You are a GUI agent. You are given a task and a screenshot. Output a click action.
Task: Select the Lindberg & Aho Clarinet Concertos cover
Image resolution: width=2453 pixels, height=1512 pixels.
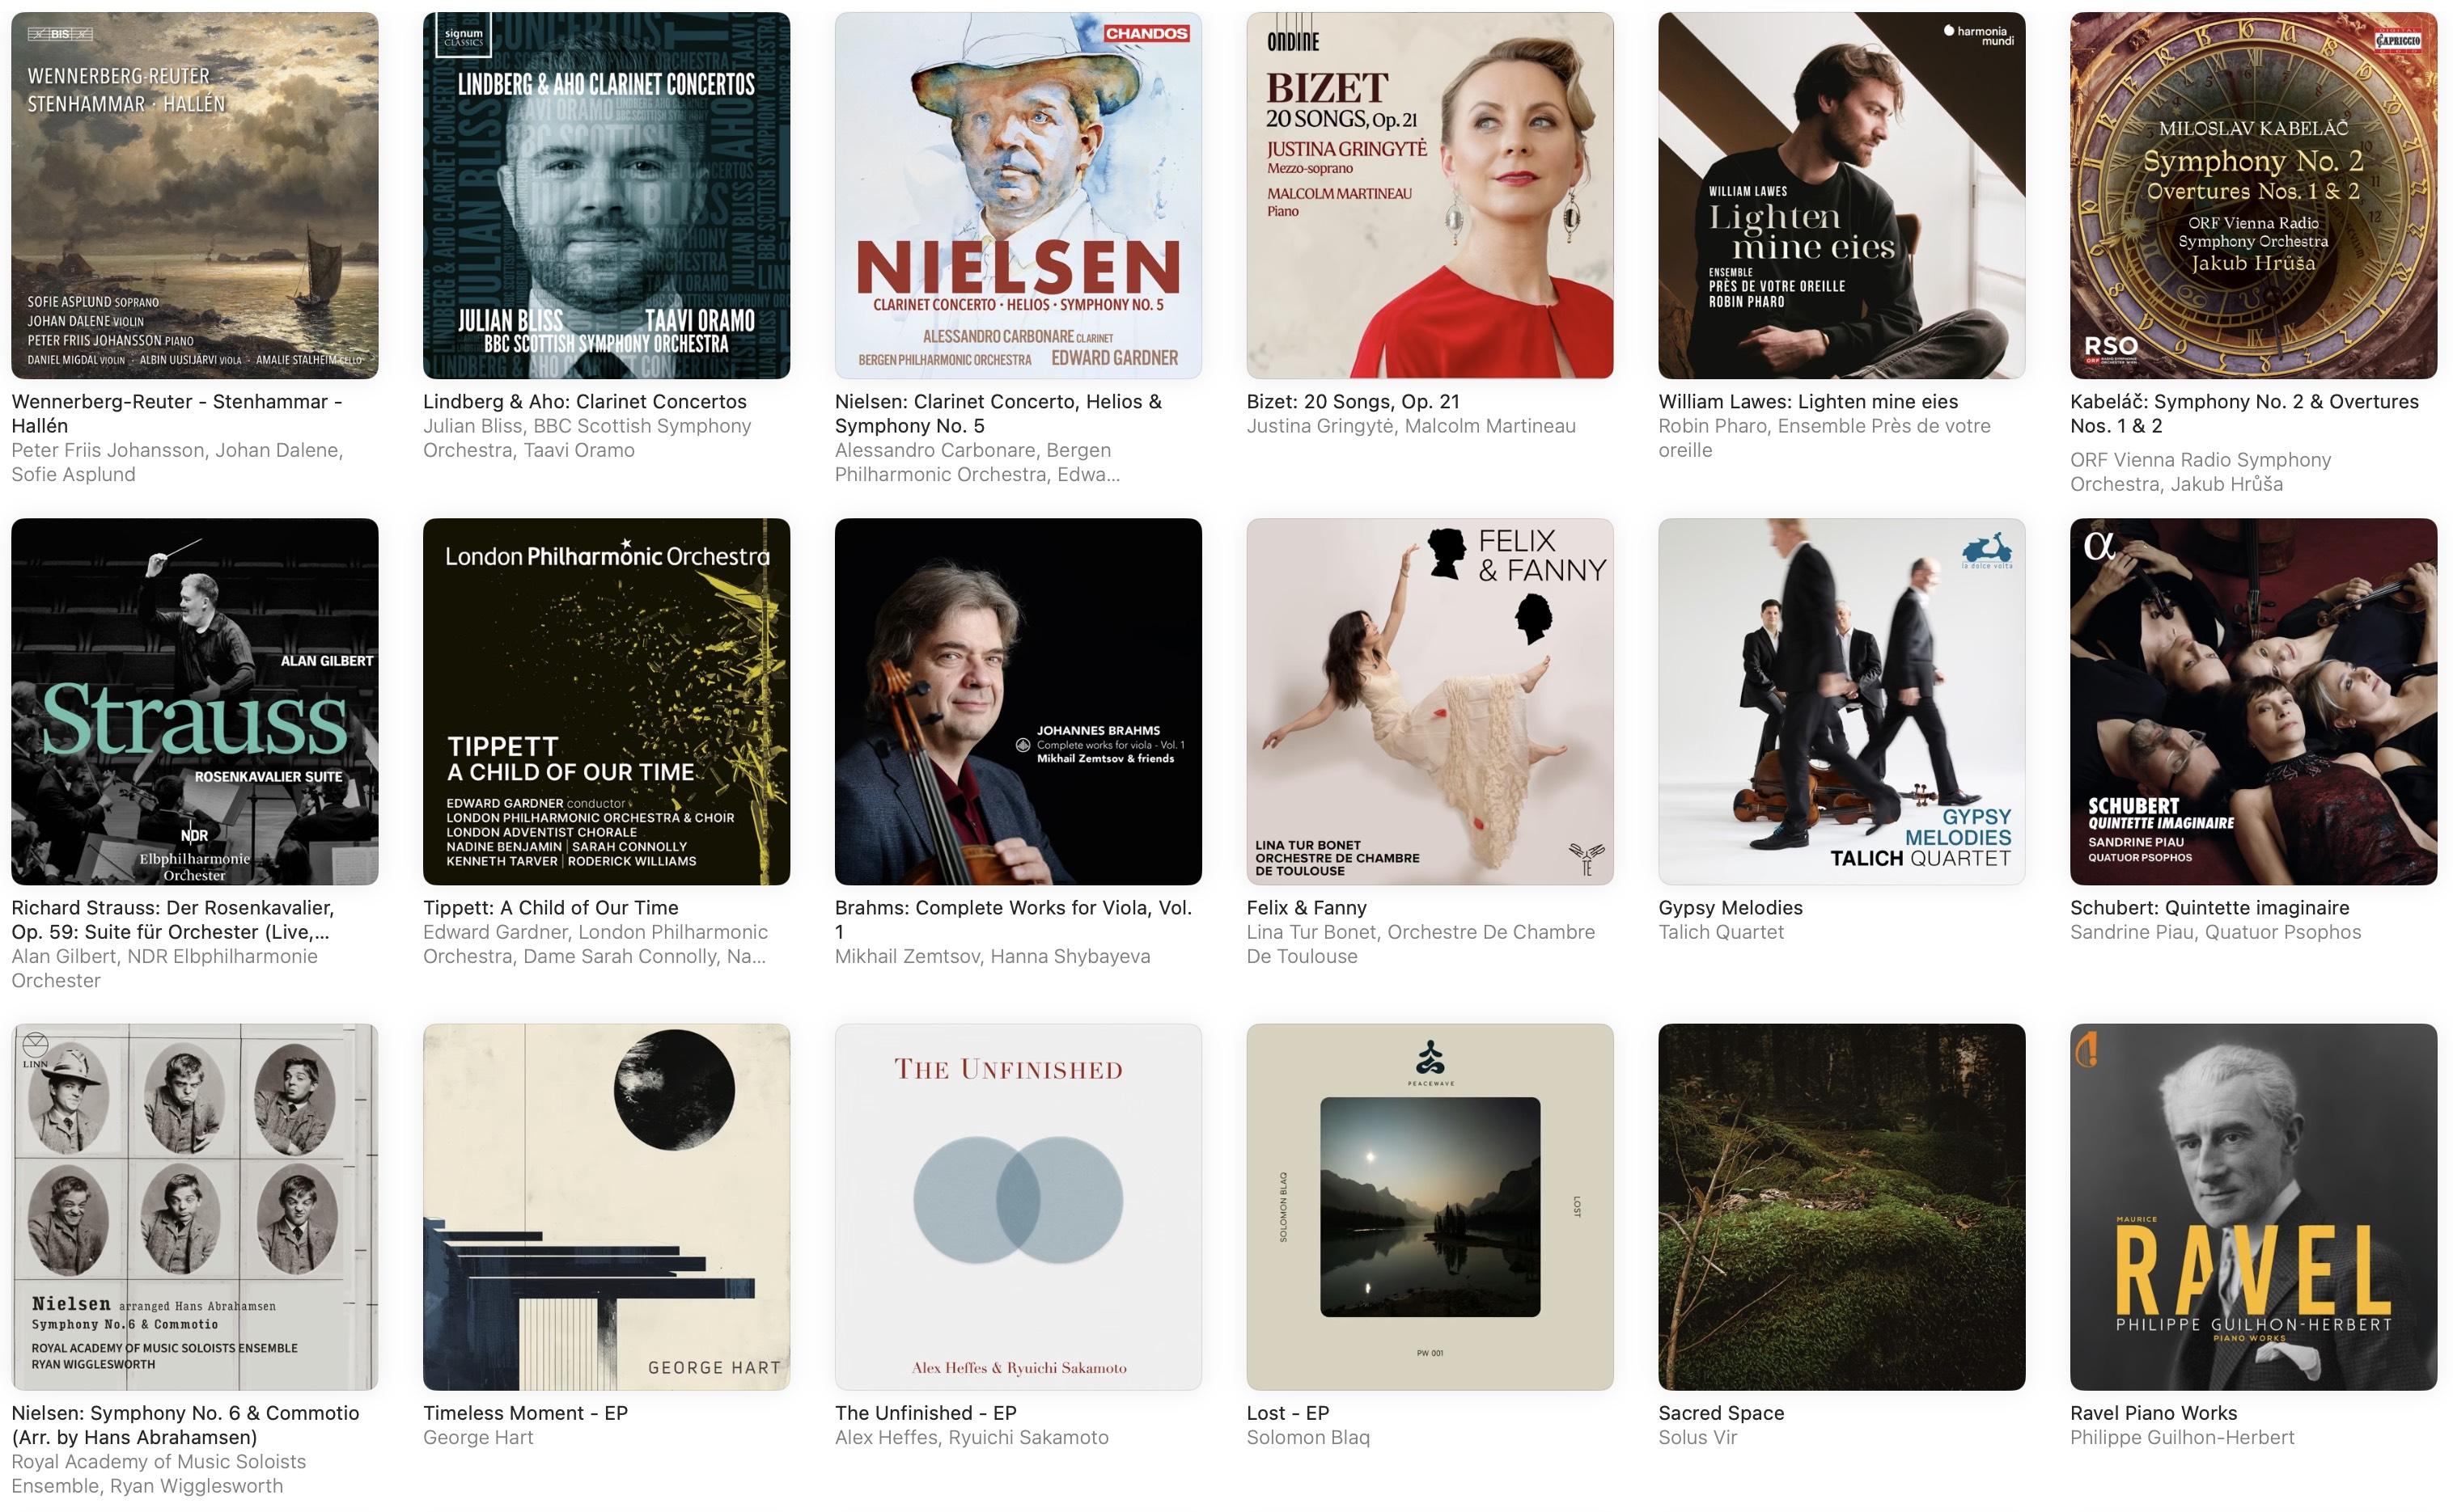click(606, 195)
